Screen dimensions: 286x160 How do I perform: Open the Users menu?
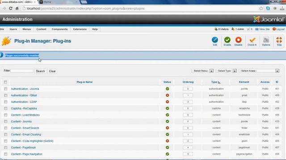tap(13, 29)
